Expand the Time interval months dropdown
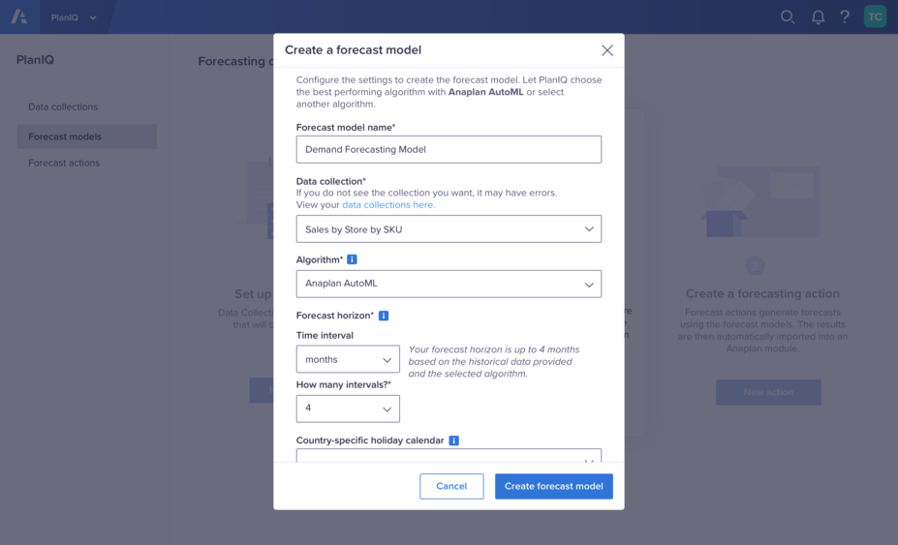 (x=348, y=359)
